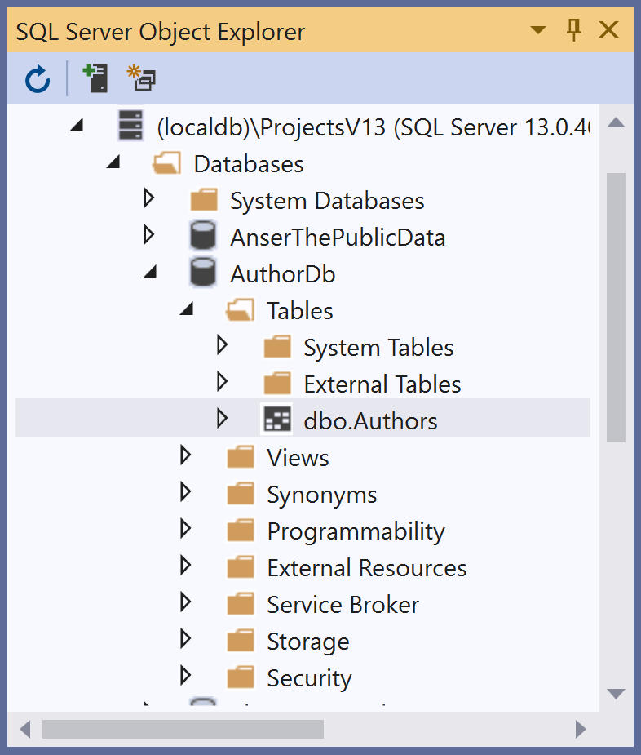The width and height of the screenshot is (641, 755).
Task: Open the window position dropdown arrow
Action: pos(538,30)
